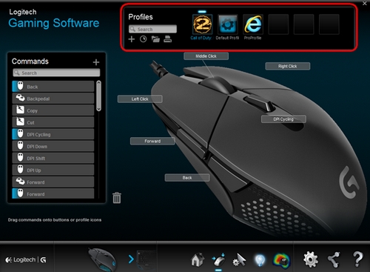Go to the Home icon
This screenshot has width=370, height=272.
pyautogui.click(x=198, y=259)
